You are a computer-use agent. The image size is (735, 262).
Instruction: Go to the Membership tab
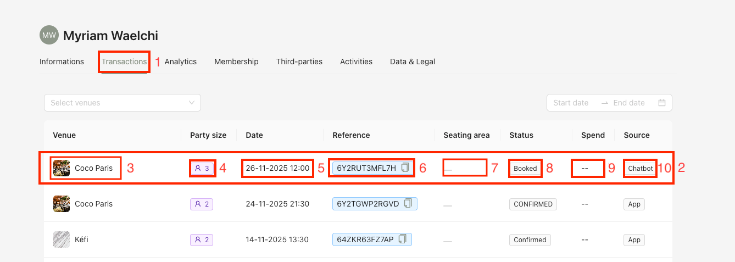[236, 62]
